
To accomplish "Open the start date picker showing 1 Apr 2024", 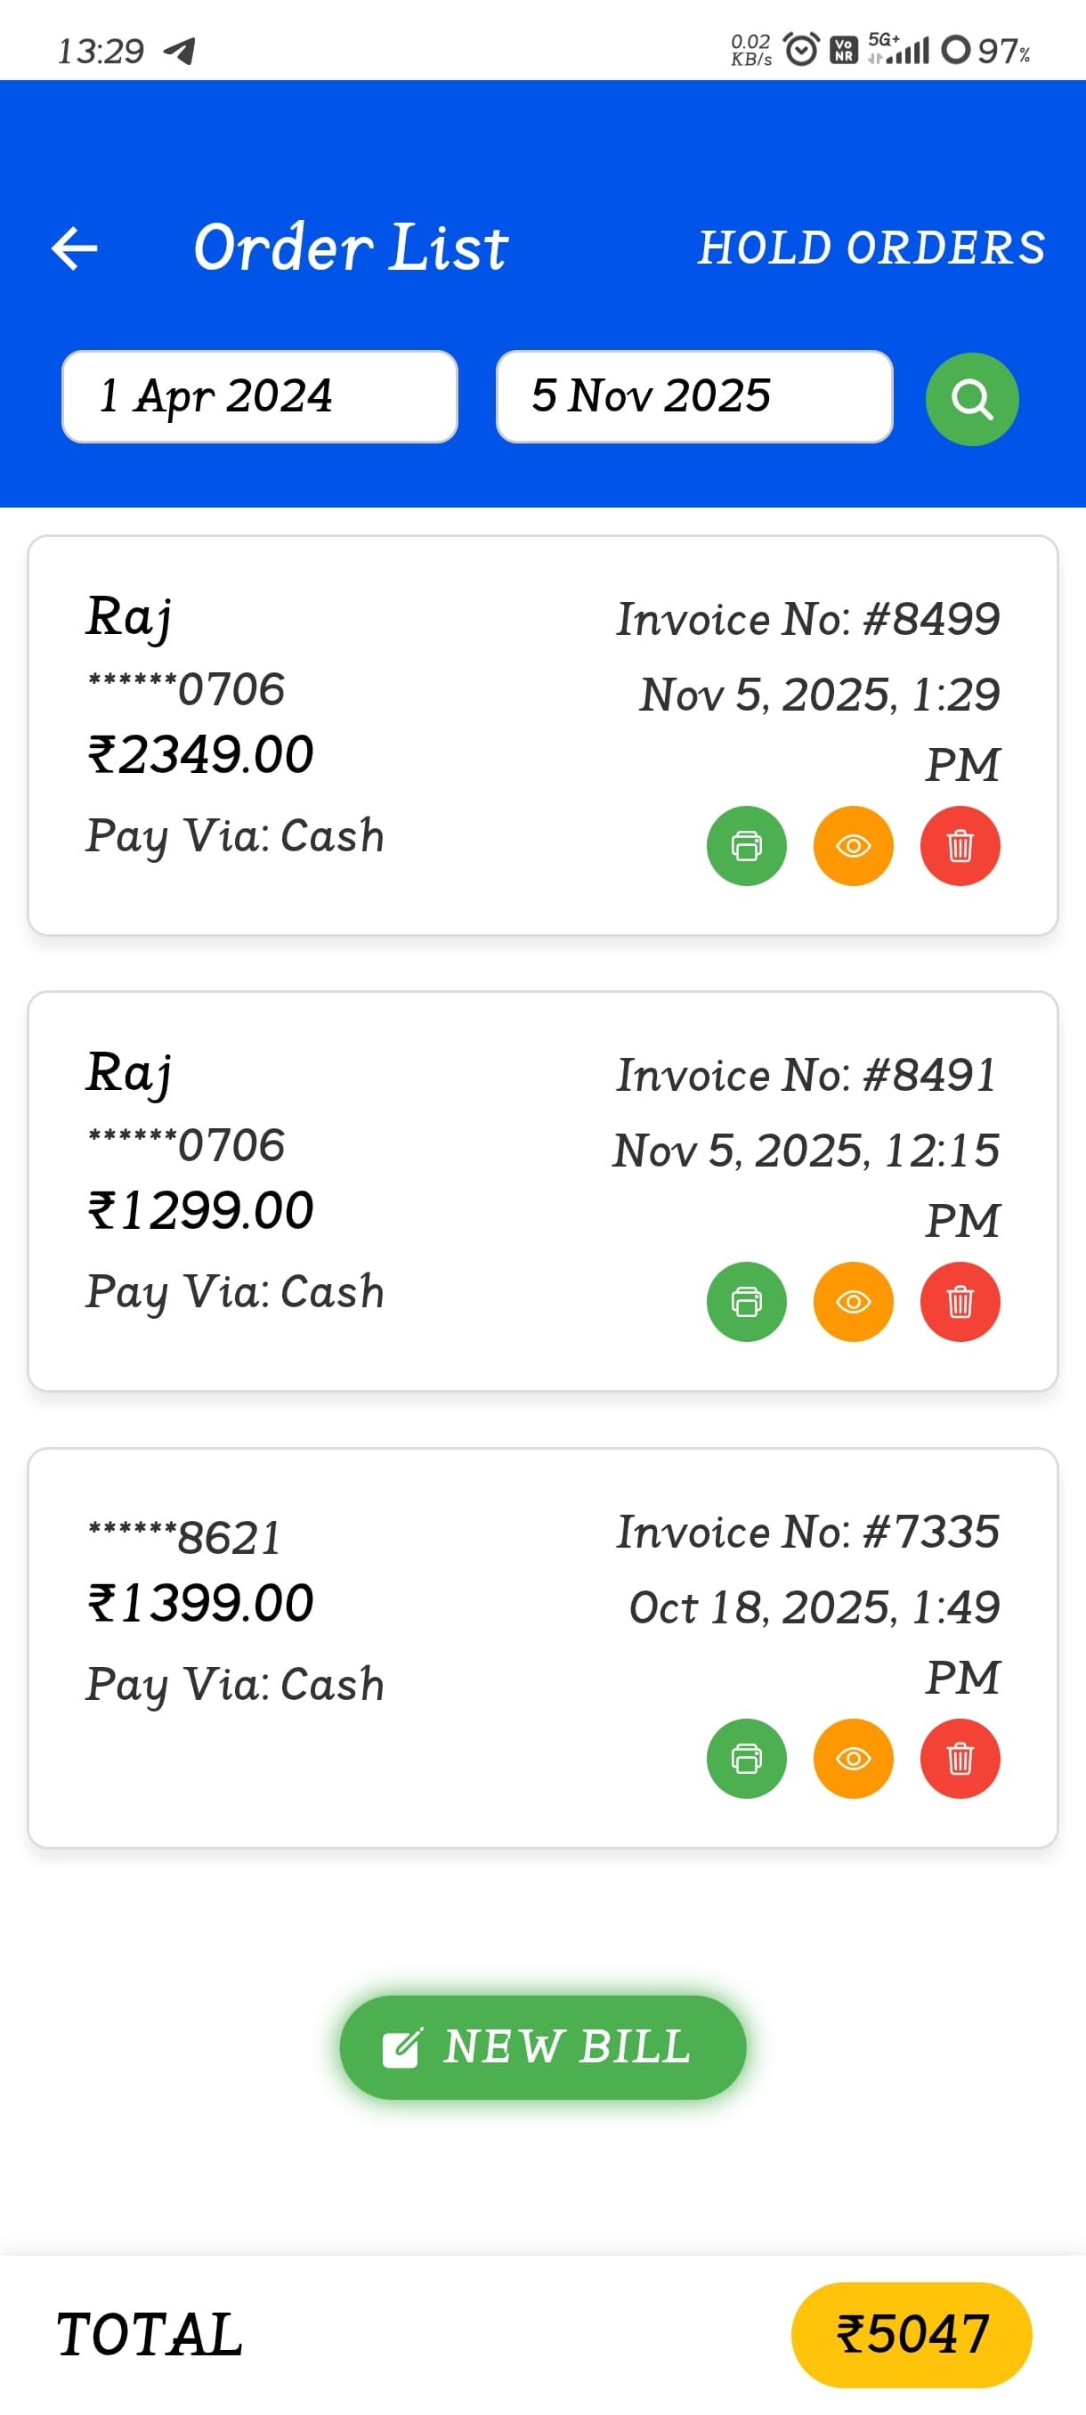I will (x=260, y=396).
